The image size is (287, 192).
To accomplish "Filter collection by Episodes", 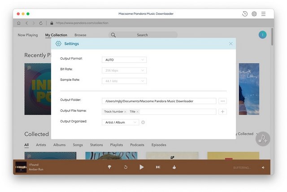I will [159, 145].
